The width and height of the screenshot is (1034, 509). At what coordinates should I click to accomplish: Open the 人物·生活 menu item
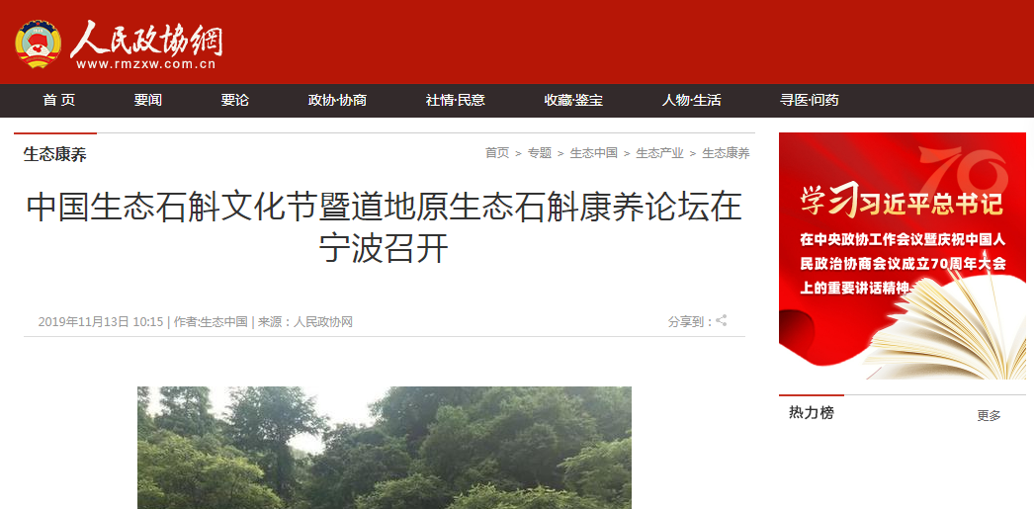[691, 100]
